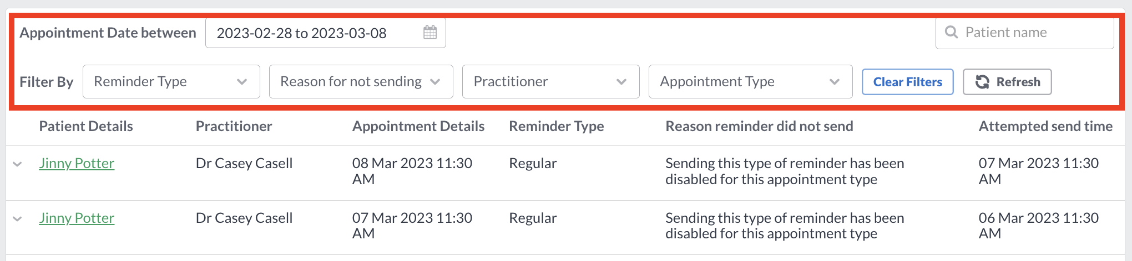
Task: Expand first Jinny Potter row chevron
Action: coord(17,164)
